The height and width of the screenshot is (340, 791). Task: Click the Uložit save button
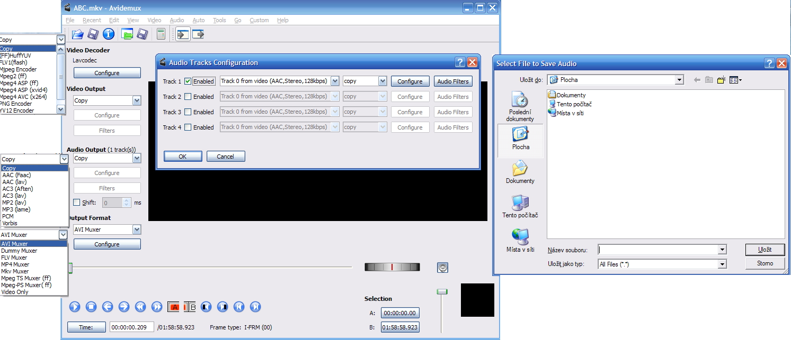pyautogui.click(x=765, y=250)
